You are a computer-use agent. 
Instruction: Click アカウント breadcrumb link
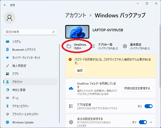pos(76,15)
